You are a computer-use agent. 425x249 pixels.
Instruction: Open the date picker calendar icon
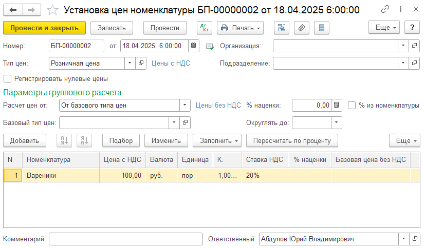coord(193,46)
